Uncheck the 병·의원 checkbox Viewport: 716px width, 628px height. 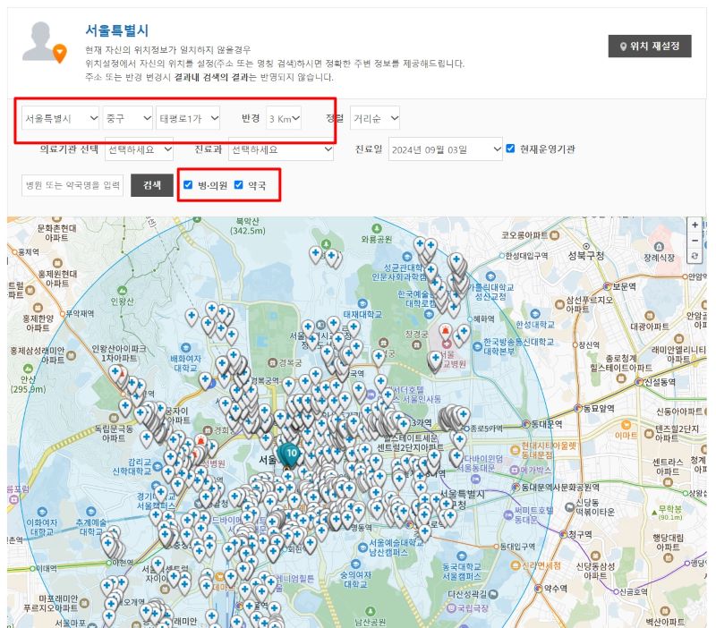pos(187,186)
